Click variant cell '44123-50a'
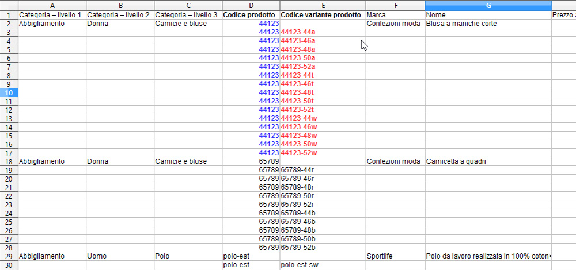 pyautogui.click(x=323, y=58)
